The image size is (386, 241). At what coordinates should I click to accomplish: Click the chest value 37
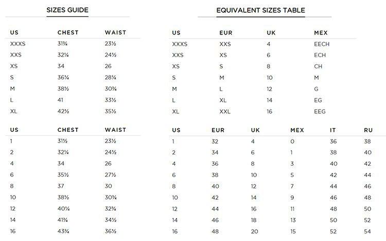[x=61, y=186]
